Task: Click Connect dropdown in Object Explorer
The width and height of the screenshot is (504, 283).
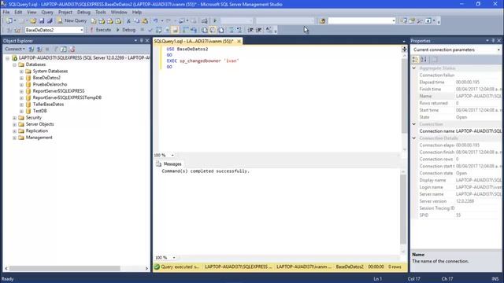Action: pyautogui.click(x=14, y=49)
